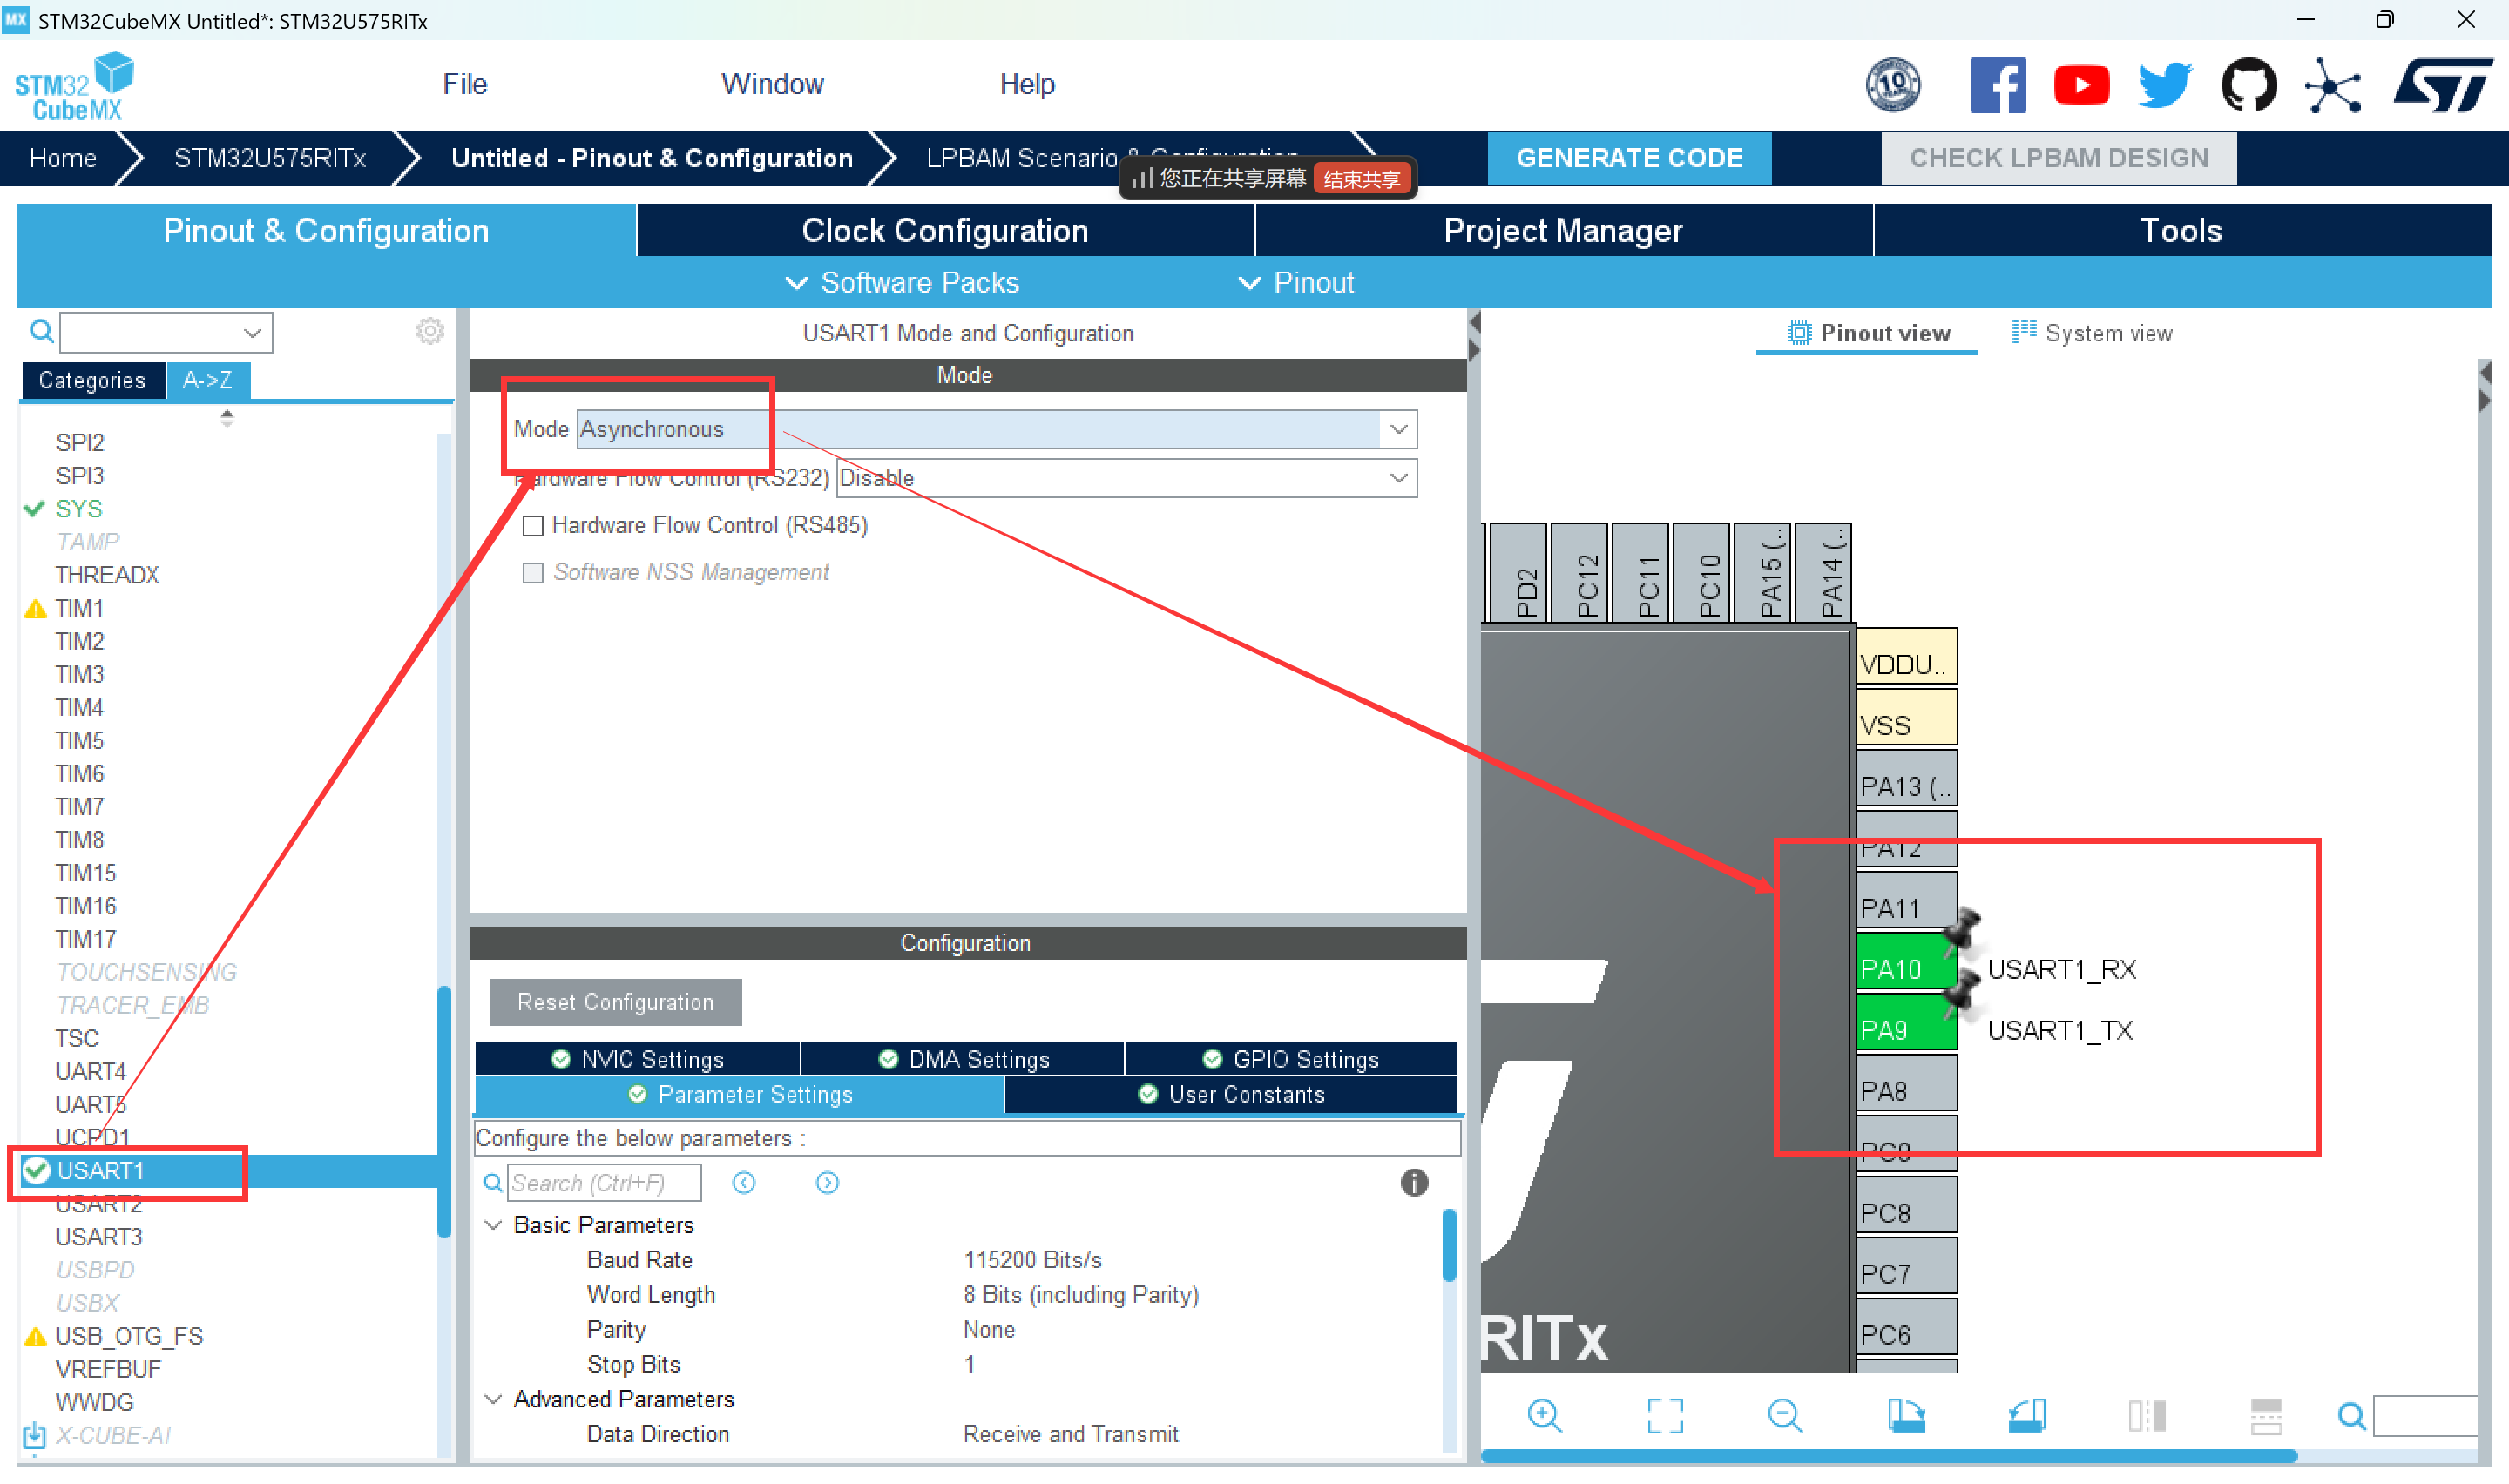Expand the Software Packs menu
Viewport: 2509px width, 1484px height.
(x=902, y=283)
